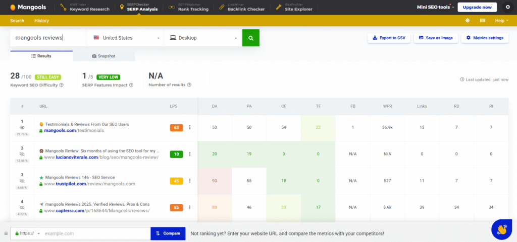The height and width of the screenshot is (242, 517).
Task: Open SiteProfiler Site Explorer tool
Action: point(294,7)
